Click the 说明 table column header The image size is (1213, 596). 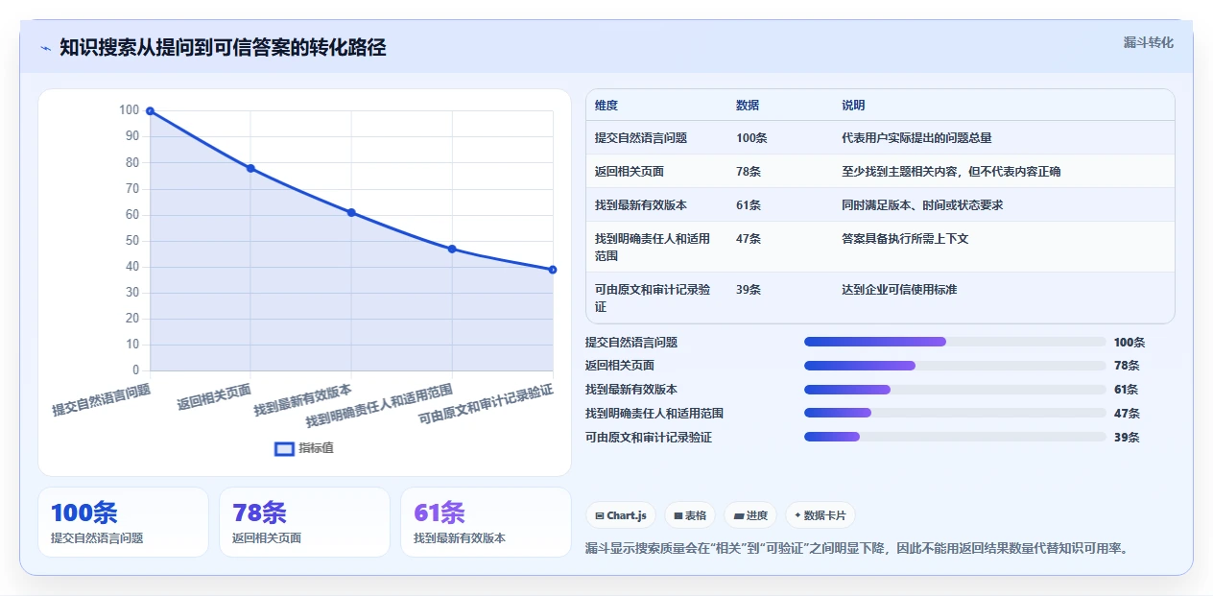tap(853, 105)
